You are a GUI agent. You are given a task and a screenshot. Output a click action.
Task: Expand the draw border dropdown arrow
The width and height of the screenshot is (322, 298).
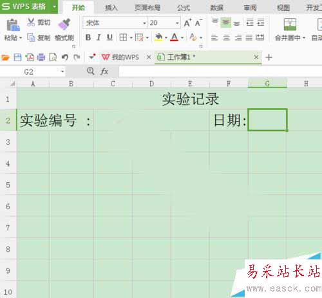point(147,38)
